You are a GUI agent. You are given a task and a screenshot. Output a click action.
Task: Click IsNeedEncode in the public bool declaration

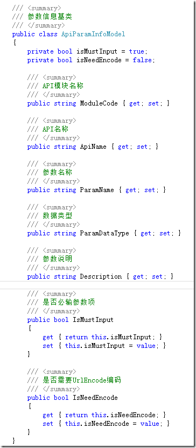[95, 398]
